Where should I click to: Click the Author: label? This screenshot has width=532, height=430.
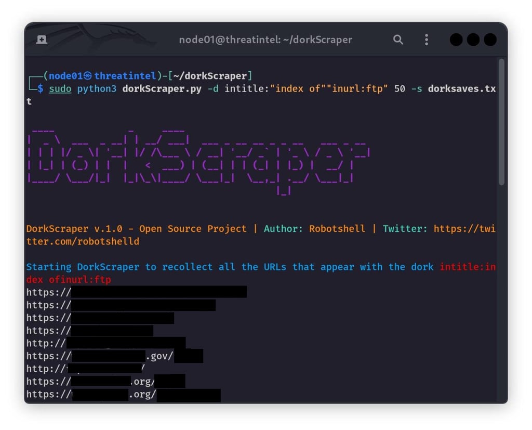point(283,229)
